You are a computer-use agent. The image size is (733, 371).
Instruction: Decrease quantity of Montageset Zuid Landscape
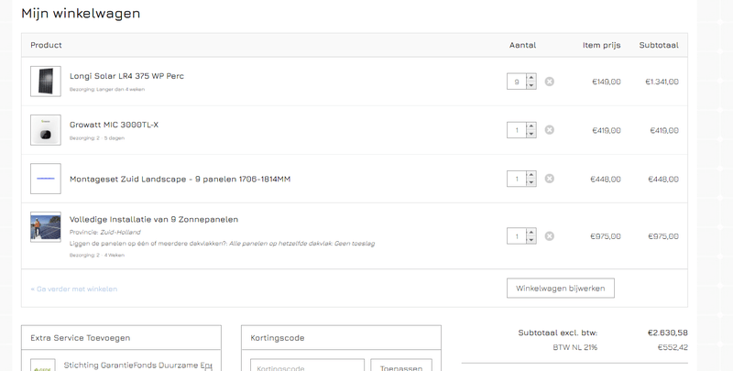point(531,182)
